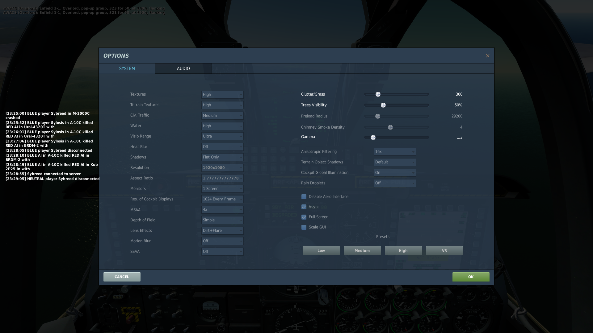Click the Chimney Smoke Density slider handle
593x333 pixels.
[x=390, y=127]
